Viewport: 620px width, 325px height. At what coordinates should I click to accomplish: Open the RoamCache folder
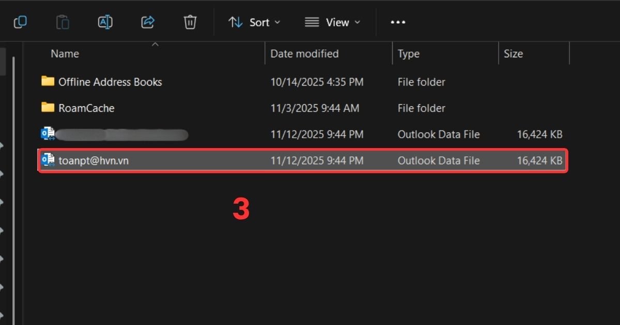tap(85, 108)
